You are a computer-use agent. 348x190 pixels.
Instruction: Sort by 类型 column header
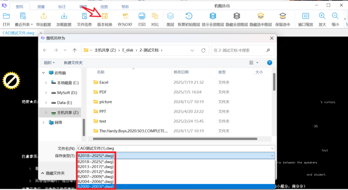click(x=222, y=72)
